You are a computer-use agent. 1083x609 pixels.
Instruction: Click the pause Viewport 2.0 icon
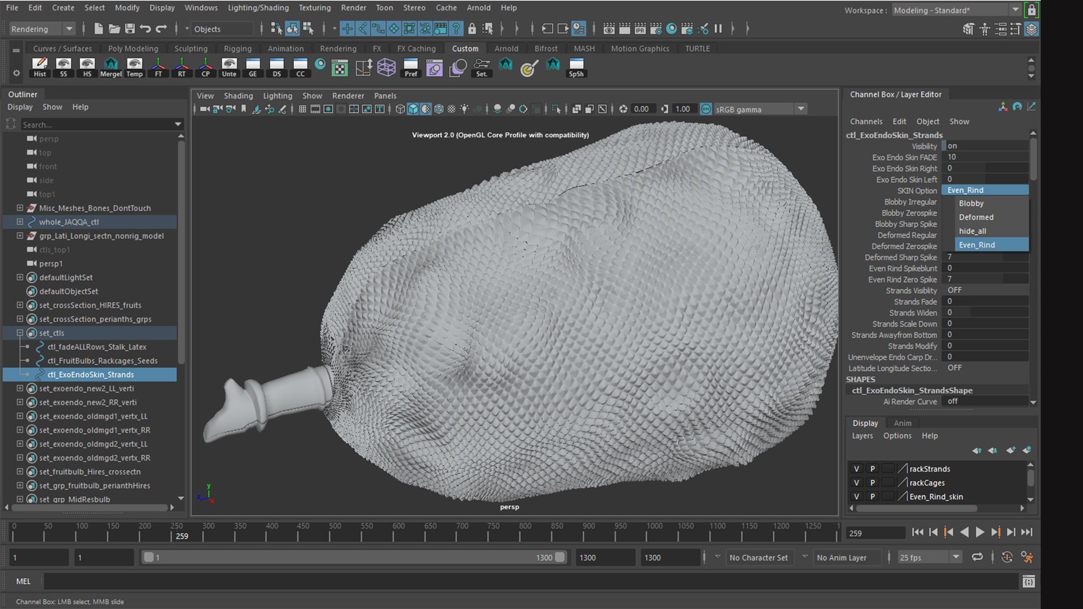[x=718, y=29]
